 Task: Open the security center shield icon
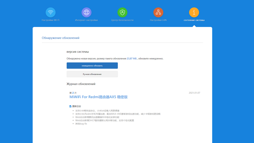pyautogui.click(x=122, y=12)
